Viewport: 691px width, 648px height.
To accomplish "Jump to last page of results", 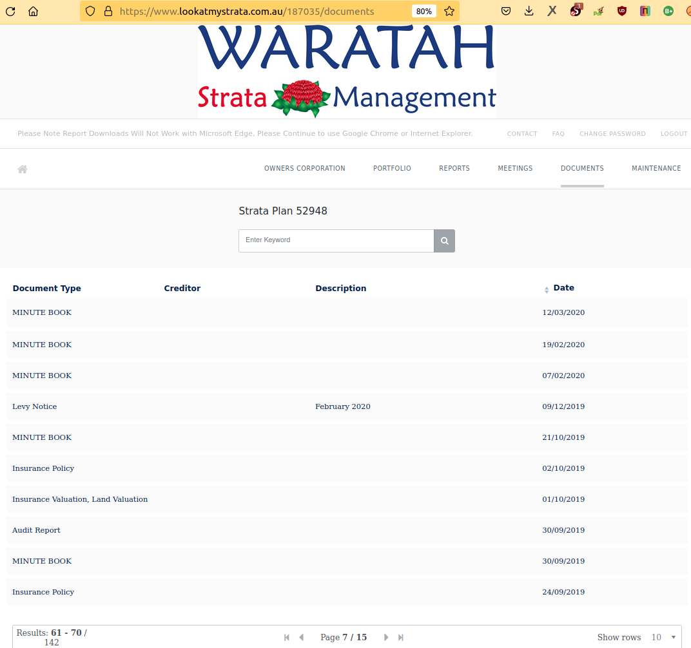I will 400,637.
